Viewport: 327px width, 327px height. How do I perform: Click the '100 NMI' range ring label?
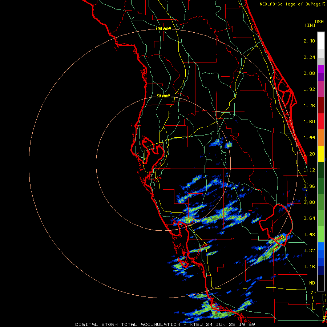(163, 29)
